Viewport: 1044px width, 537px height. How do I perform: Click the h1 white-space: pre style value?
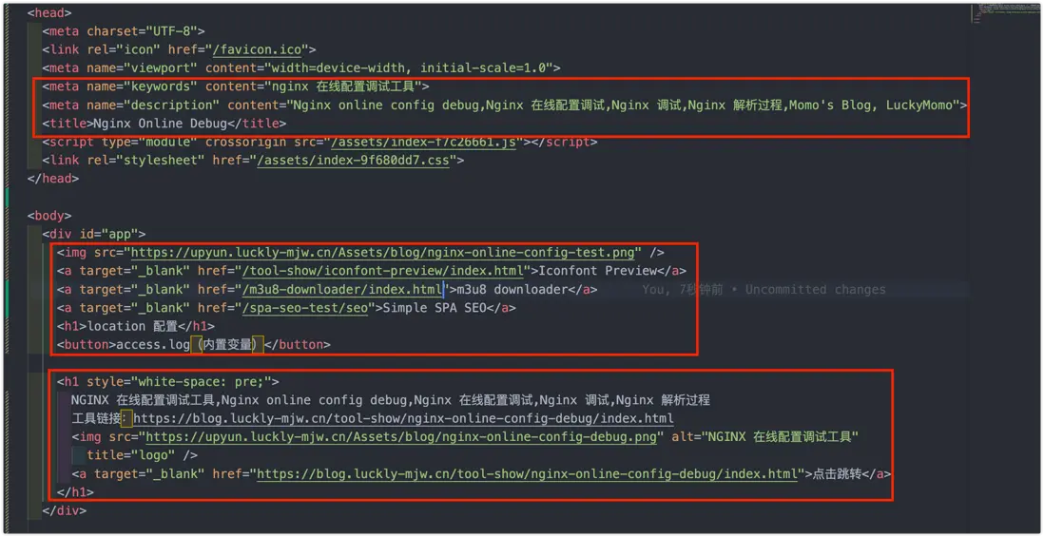(x=201, y=382)
